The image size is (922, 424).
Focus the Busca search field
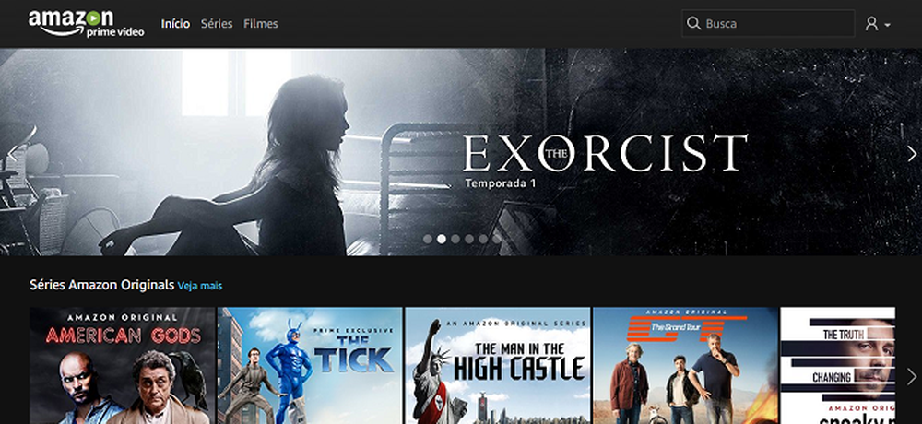(768, 24)
